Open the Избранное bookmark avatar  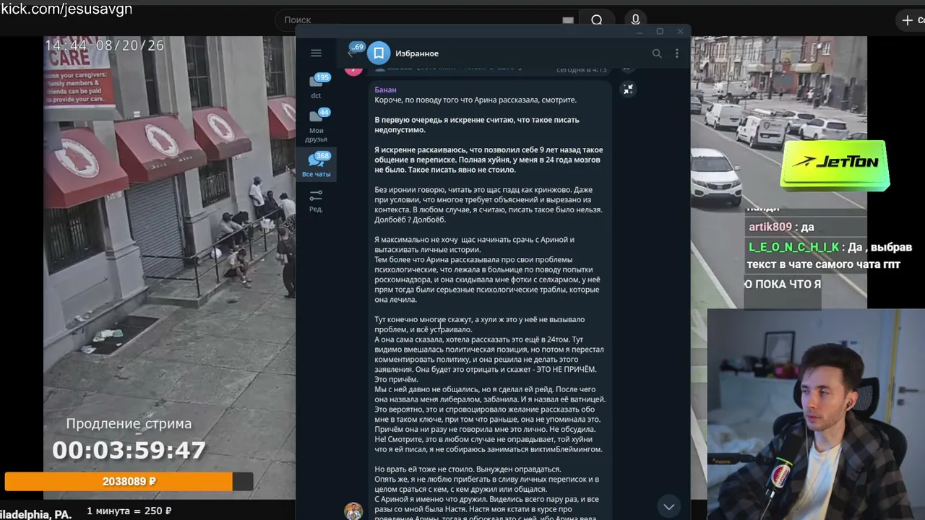(x=379, y=53)
